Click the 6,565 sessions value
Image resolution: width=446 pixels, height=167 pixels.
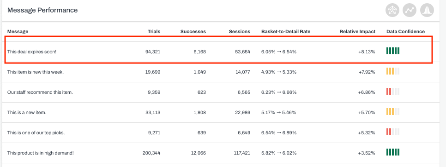[x=244, y=92]
